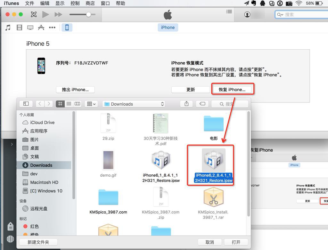Open the 文件 menu

pos(29,3)
